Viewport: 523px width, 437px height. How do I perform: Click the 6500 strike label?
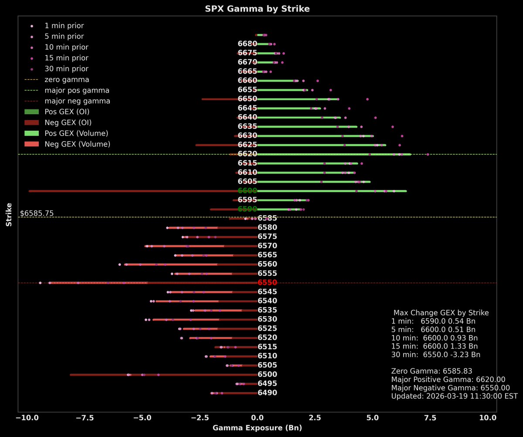tap(267, 375)
